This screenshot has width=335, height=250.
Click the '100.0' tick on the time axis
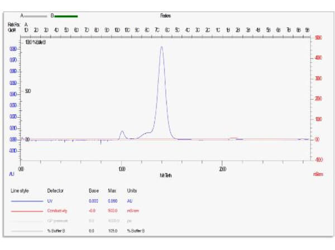pyautogui.click(x=122, y=169)
